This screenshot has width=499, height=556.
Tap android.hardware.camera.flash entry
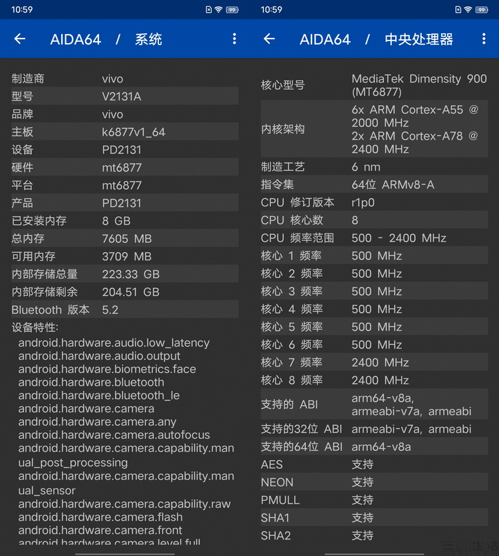pos(100,517)
